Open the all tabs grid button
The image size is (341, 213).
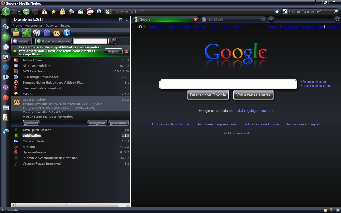337,19
